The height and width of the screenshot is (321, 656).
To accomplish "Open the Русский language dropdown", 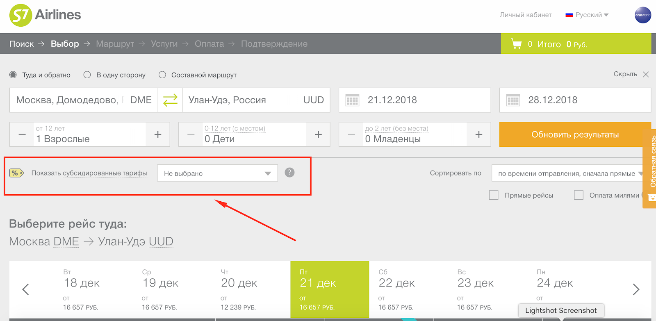I will tap(587, 15).
